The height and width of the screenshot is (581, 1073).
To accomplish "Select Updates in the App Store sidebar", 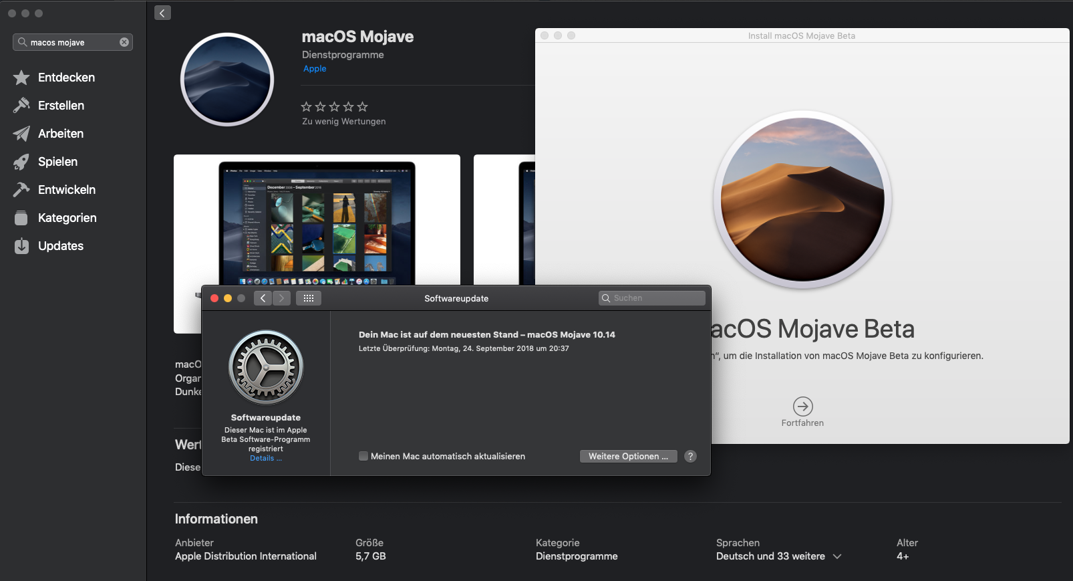I will pos(61,246).
